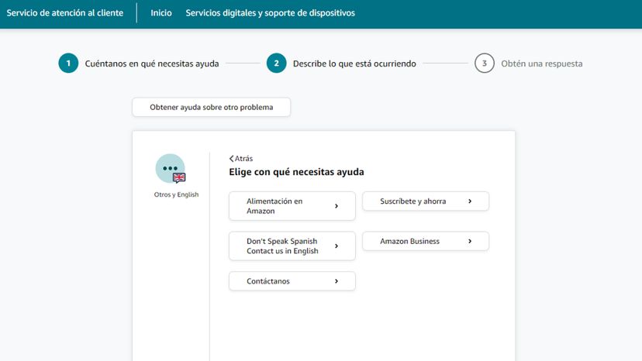
Task: Click the Elige con qué necesitas ayuda heading
Action: coord(296,172)
